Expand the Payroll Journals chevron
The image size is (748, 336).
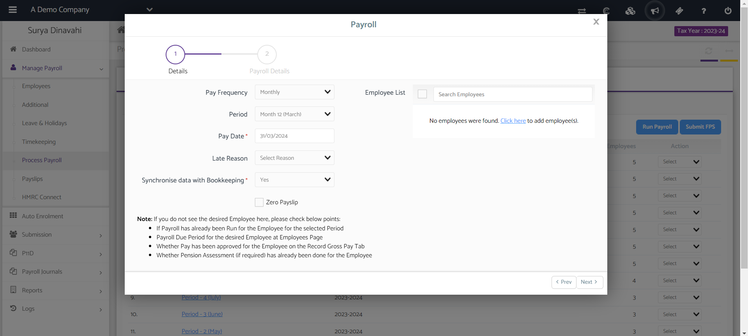[101, 272]
